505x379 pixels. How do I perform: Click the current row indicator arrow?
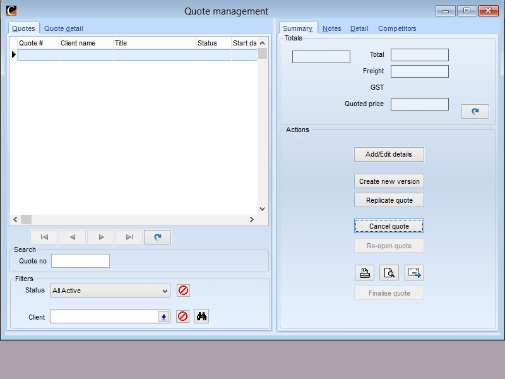[13, 55]
